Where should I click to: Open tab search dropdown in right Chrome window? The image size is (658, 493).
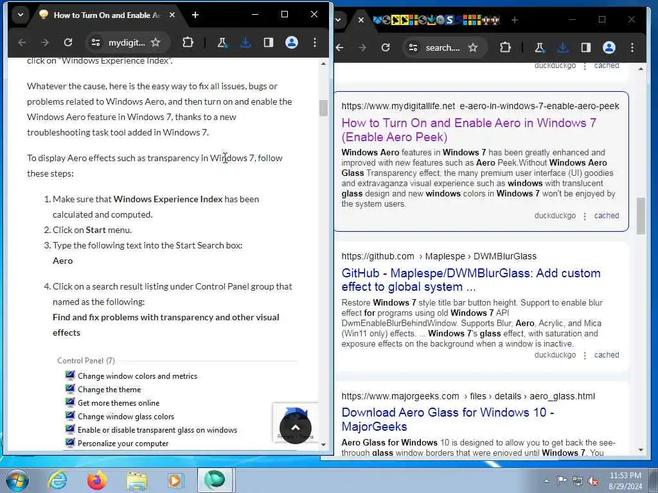tap(338, 20)
